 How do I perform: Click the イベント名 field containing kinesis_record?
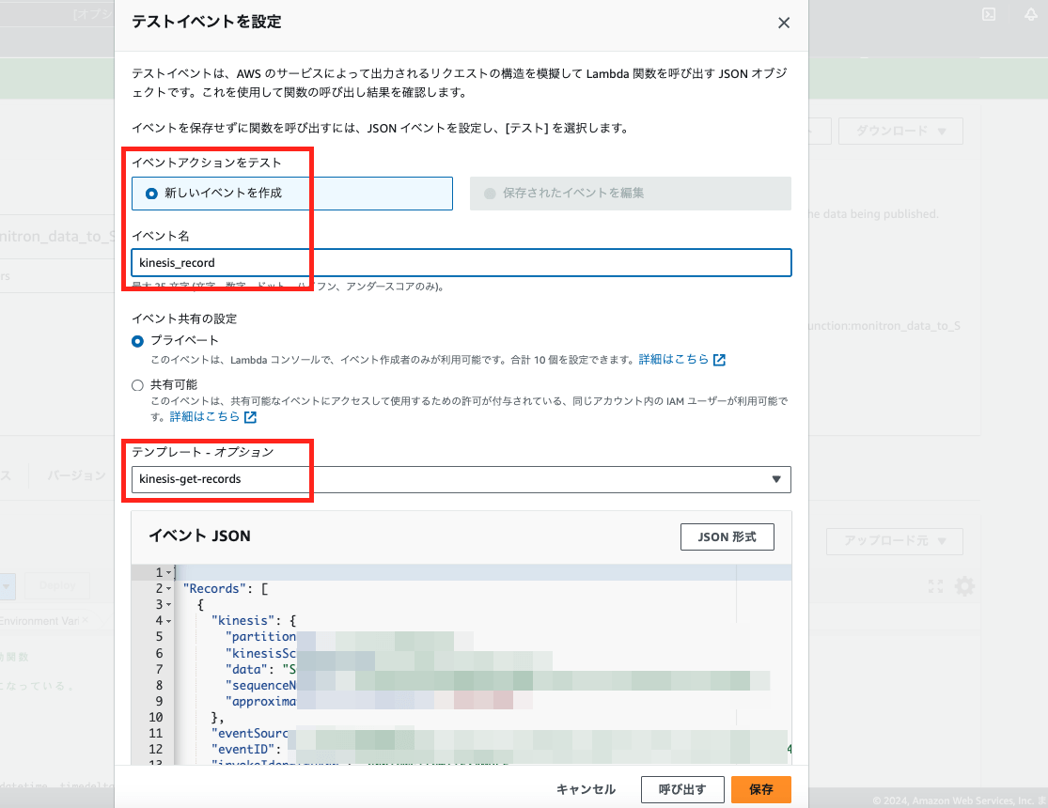pyautogui.click(x=461, y=263)
